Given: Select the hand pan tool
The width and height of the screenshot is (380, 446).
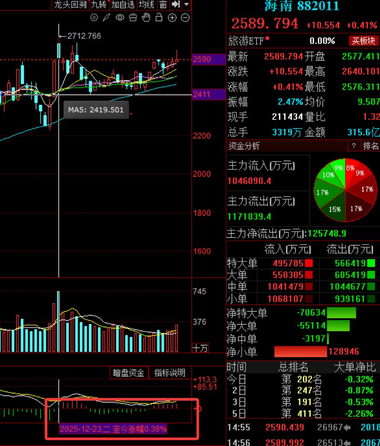Looking at the screenshot, I should 146,18.
